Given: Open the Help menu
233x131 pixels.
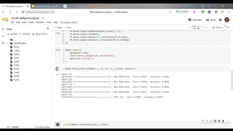Looking at the screenshot, I should [x=56, y=22].
